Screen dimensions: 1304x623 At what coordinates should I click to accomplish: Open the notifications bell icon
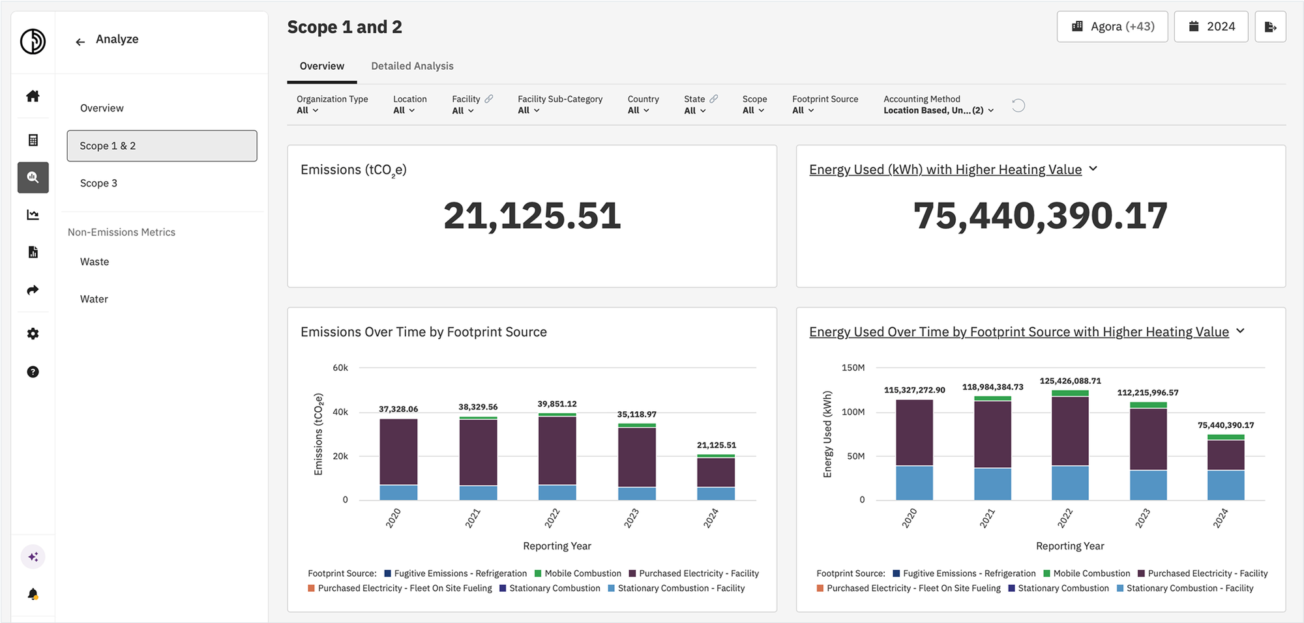click(33, 593)
